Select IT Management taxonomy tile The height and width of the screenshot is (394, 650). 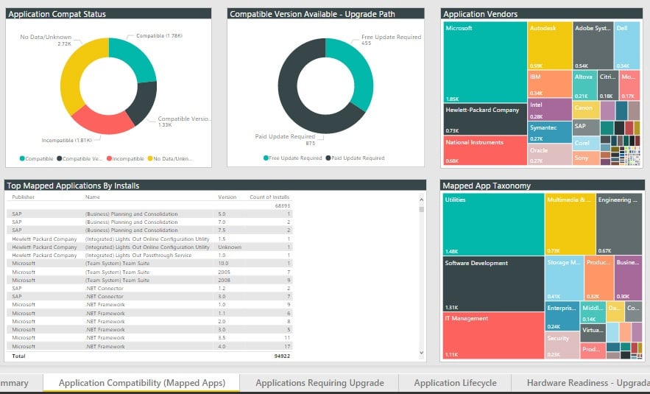point(493,335)
